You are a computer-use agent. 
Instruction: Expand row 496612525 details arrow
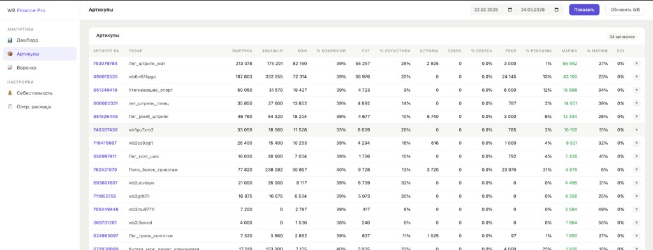[x=636, y=77]
